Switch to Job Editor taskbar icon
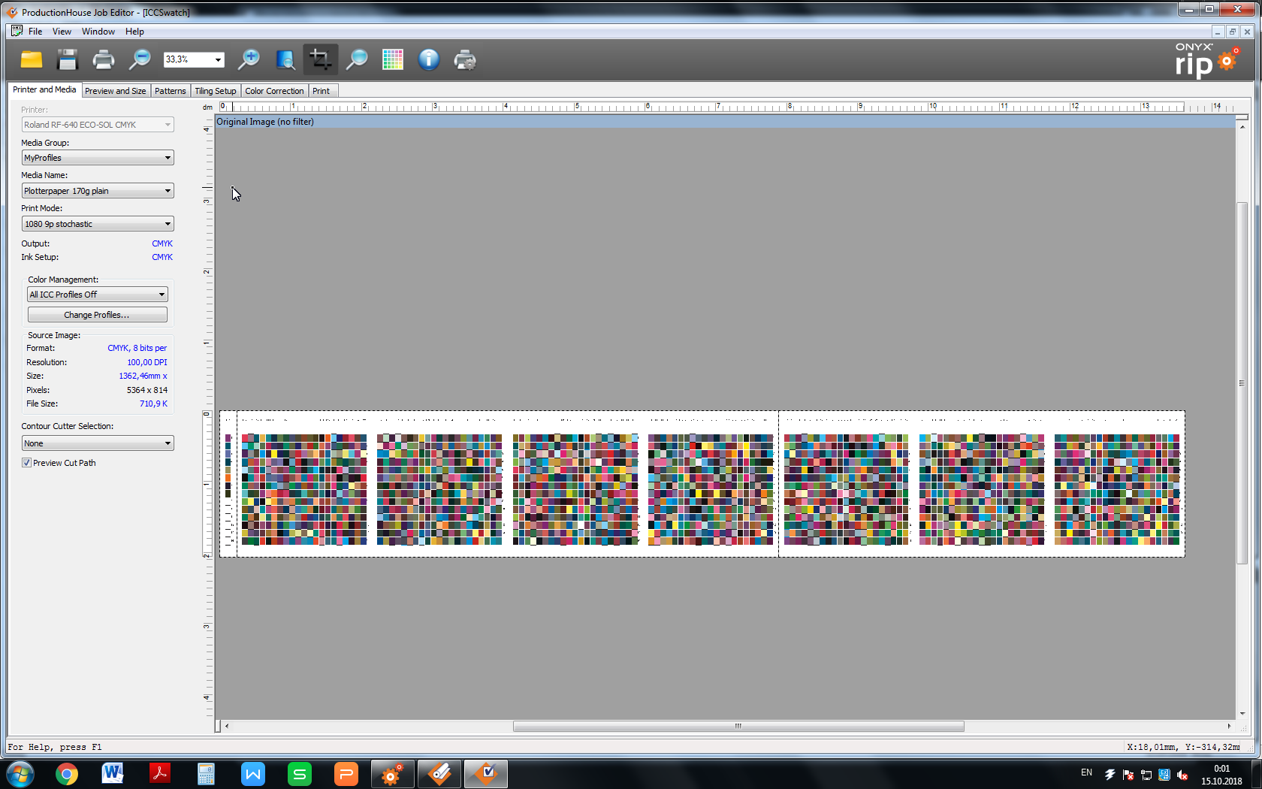The width and height of the screenshot is (1262, 789). point(486,774)
